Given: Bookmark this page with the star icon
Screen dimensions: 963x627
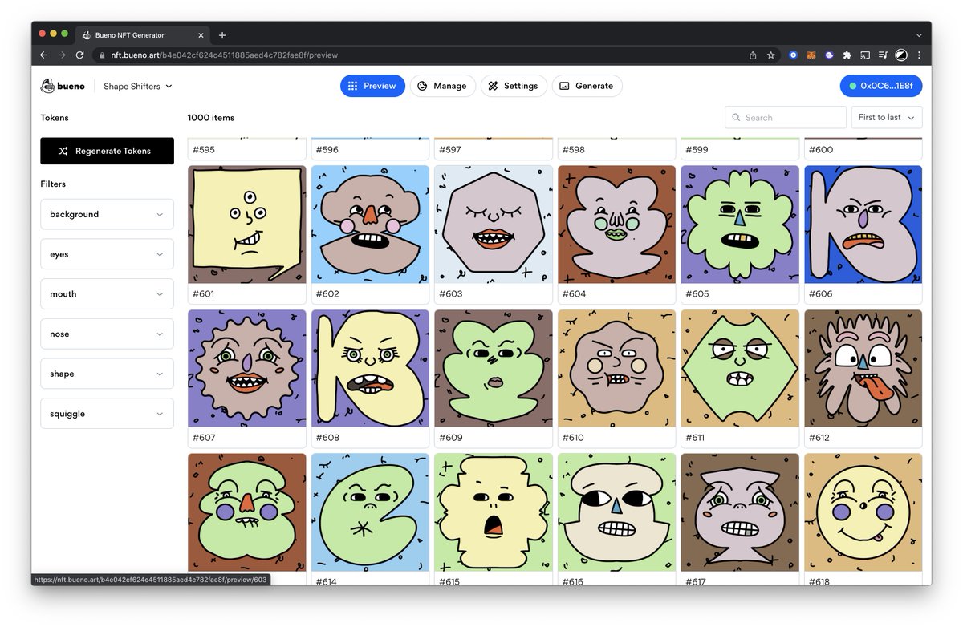Looking at the screenshot, I should click(770, 55).
